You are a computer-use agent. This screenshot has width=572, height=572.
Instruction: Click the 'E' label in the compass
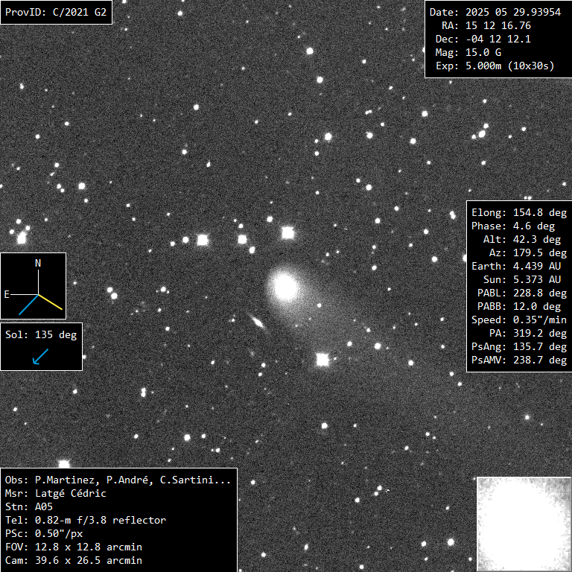click(7, 294)
